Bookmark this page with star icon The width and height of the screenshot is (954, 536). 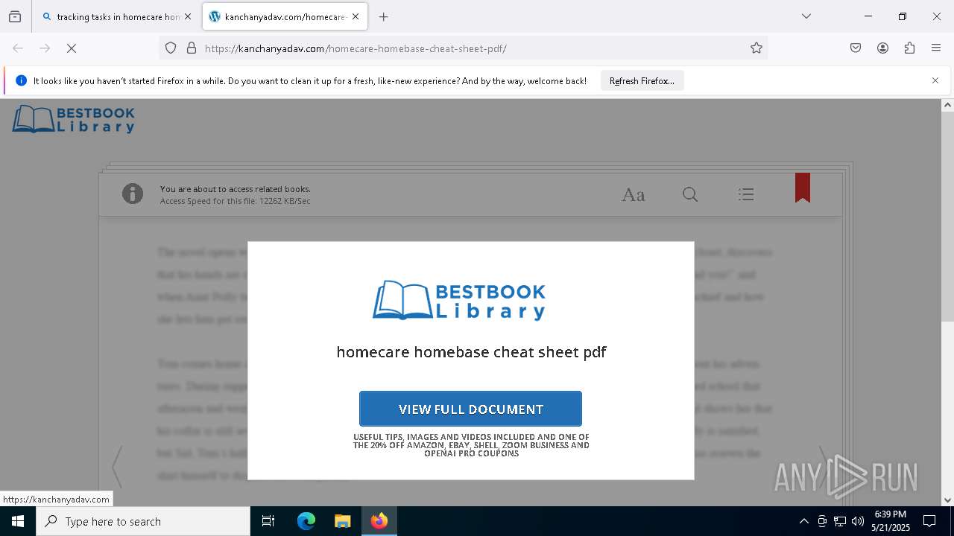click(756, 48)
